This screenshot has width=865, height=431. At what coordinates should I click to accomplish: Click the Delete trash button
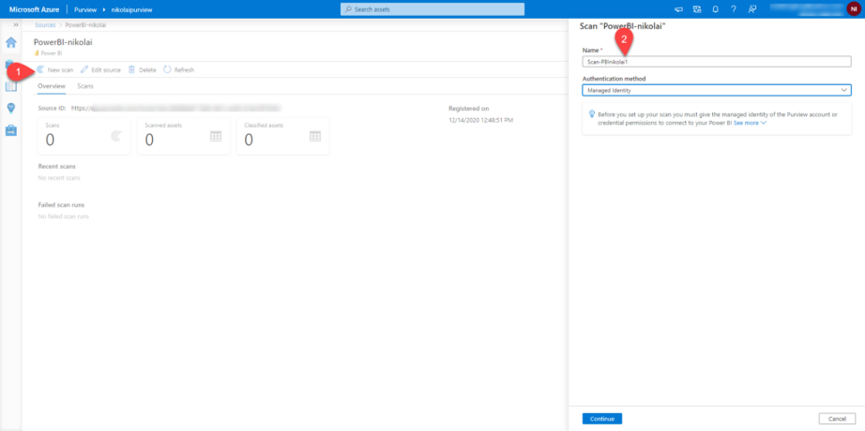tap(143, 70)
